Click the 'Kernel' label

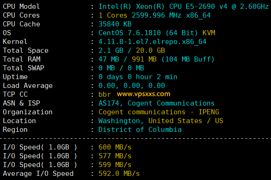coord(15,42)
